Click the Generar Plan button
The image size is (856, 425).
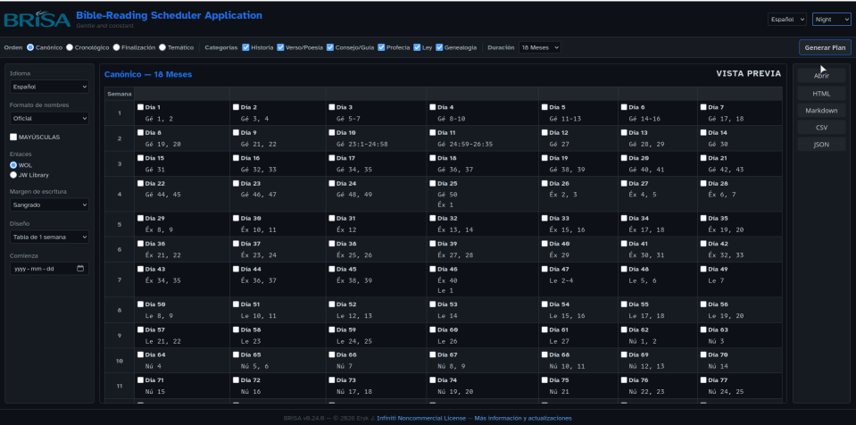825,47
